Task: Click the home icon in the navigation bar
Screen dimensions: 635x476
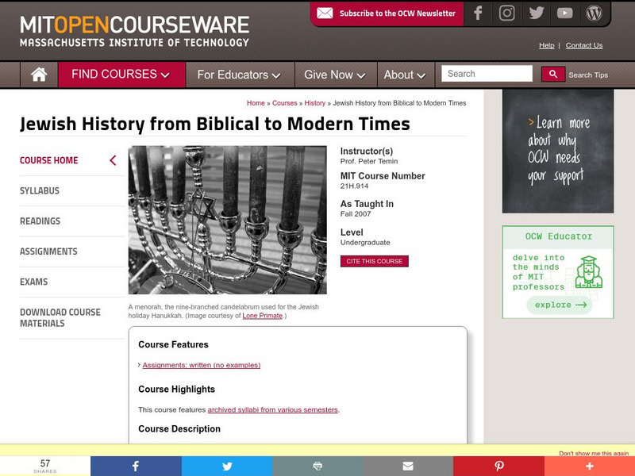Action: coord(37,73)
